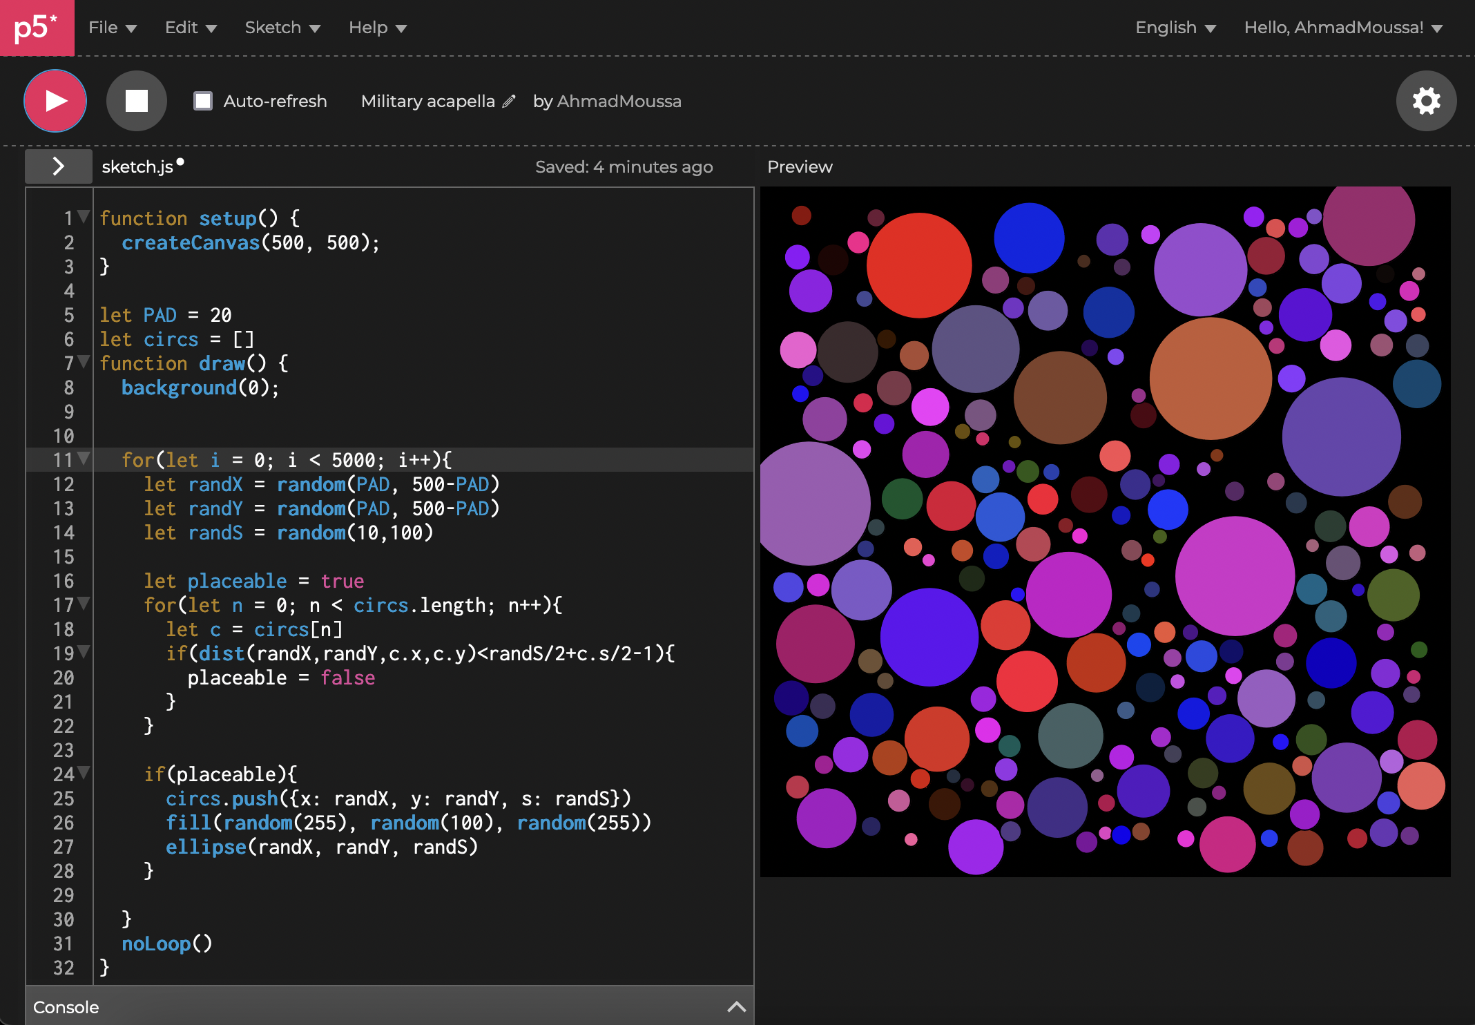Open the AhmadMoussa author link
The width and height of the screenshot is (1475, 1025).
coord(619,102)
